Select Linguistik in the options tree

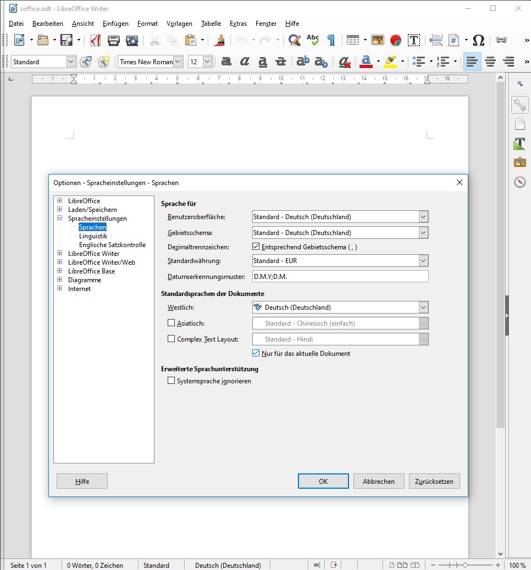pyautogui.click(x=93, y=236)
